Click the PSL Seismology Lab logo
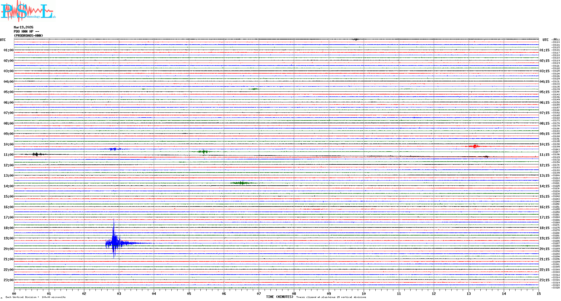The height and width of the screenshot is (301, 561). point(28,11)
